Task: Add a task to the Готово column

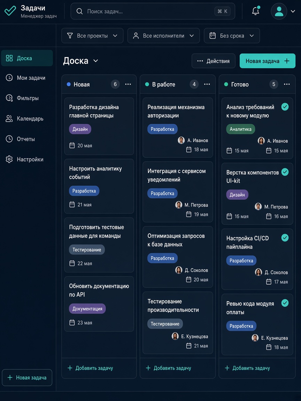Action: (247, 368)
